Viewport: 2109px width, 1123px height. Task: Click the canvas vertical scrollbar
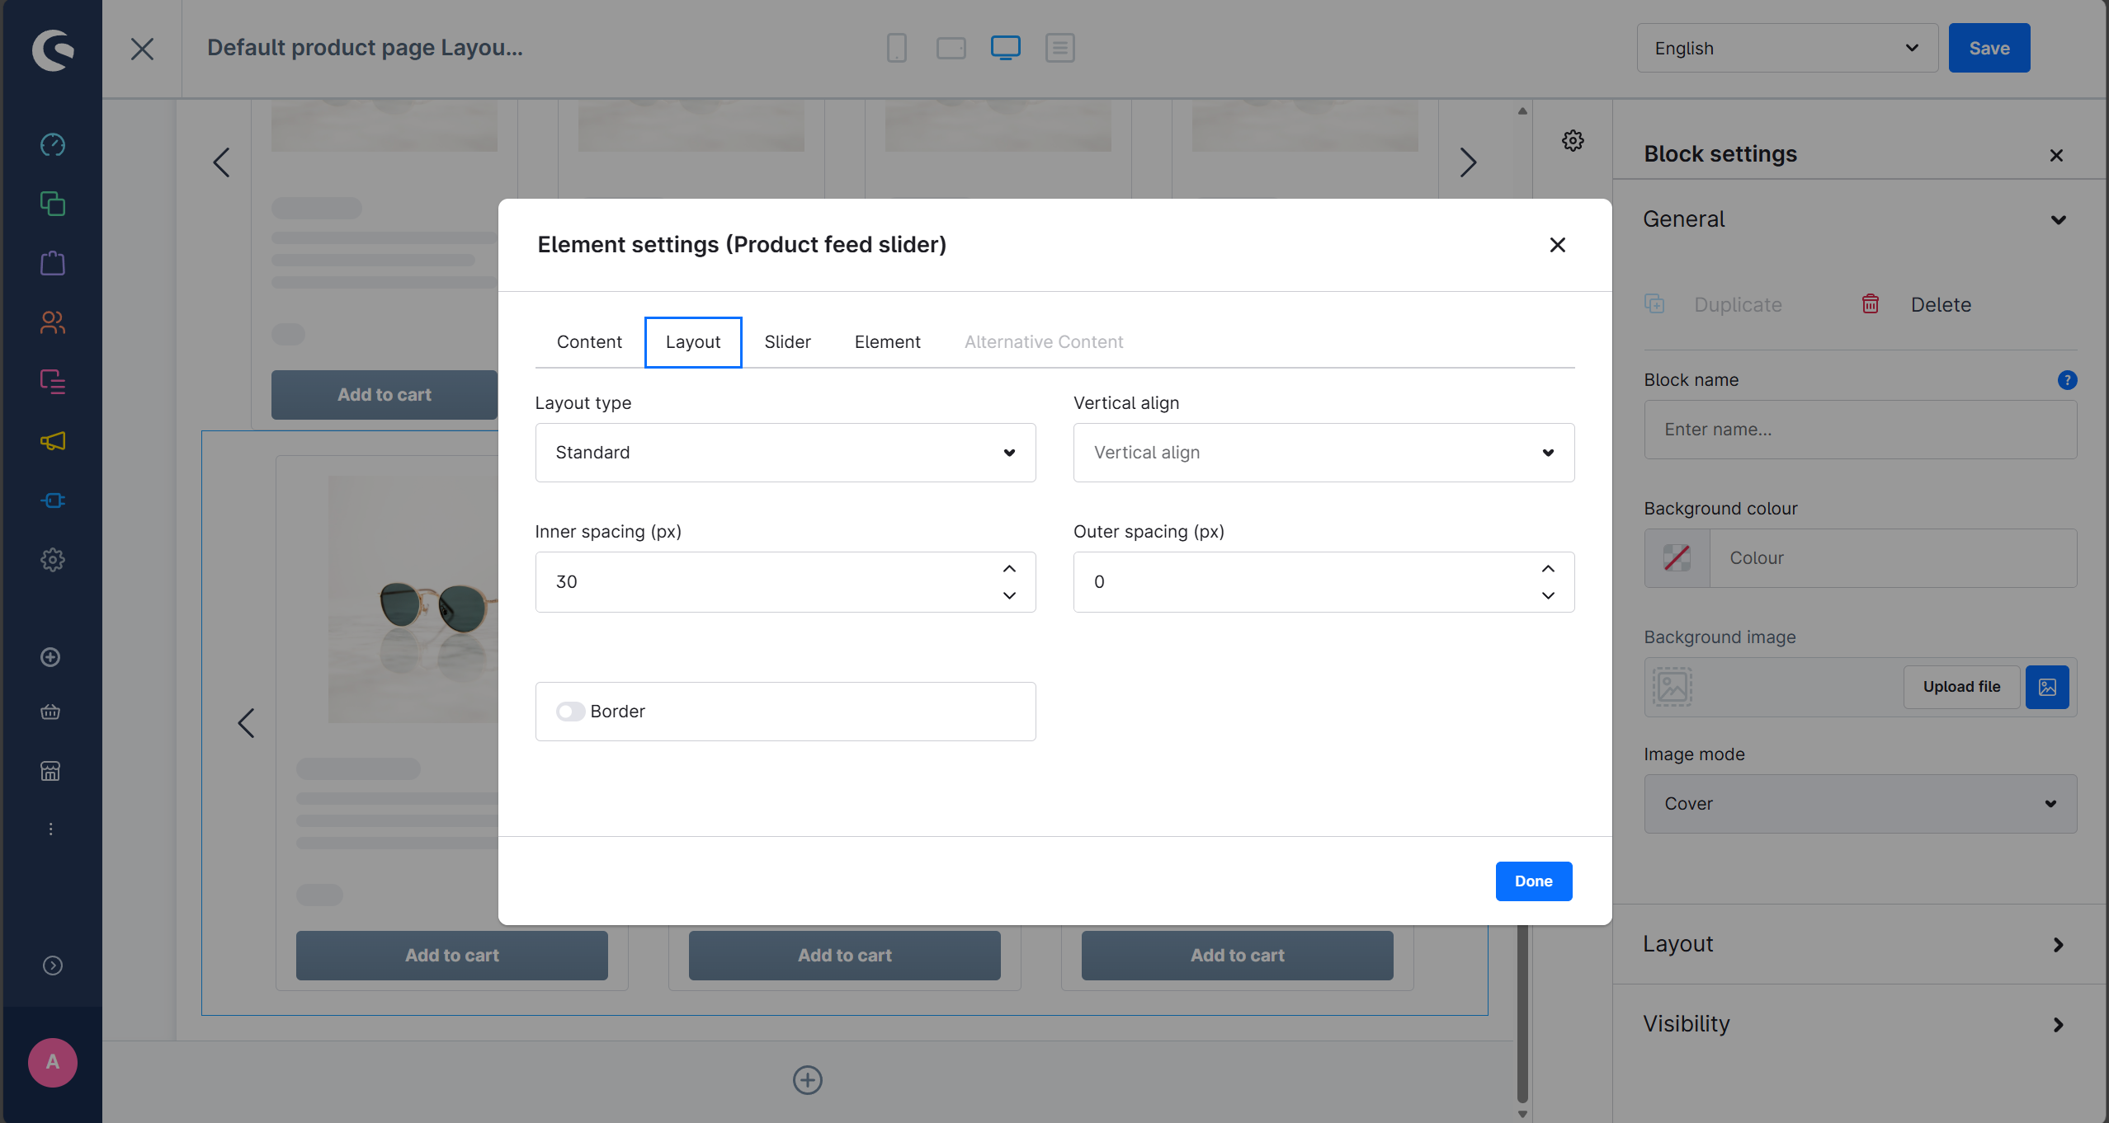pyautogui.click(x=1522, y=1014)
